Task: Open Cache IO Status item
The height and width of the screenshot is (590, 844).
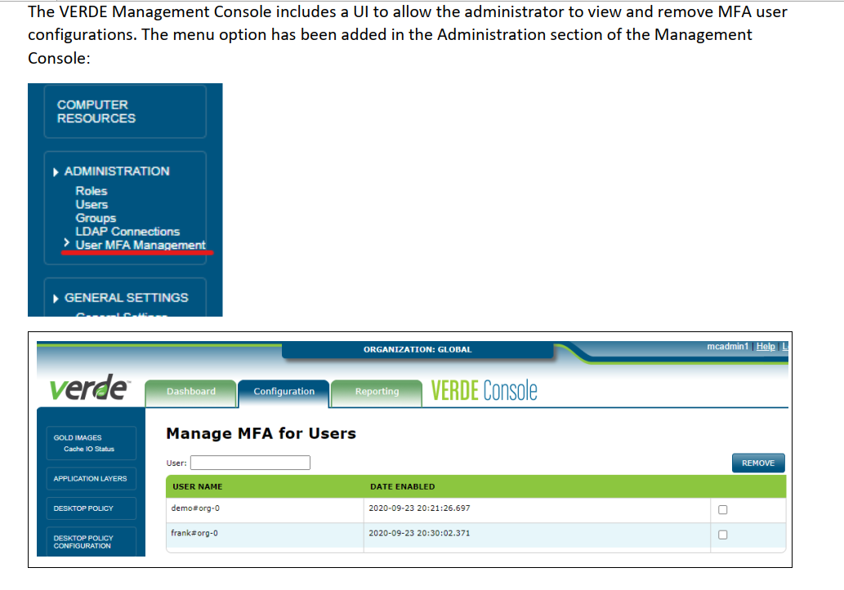Action: click(89, 449)
